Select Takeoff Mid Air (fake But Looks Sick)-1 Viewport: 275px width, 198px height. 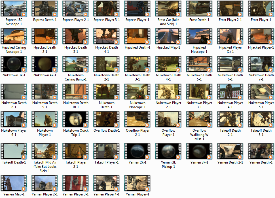(45, 151)
